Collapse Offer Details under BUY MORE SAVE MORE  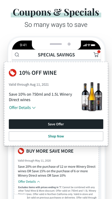tap(29, 182)
